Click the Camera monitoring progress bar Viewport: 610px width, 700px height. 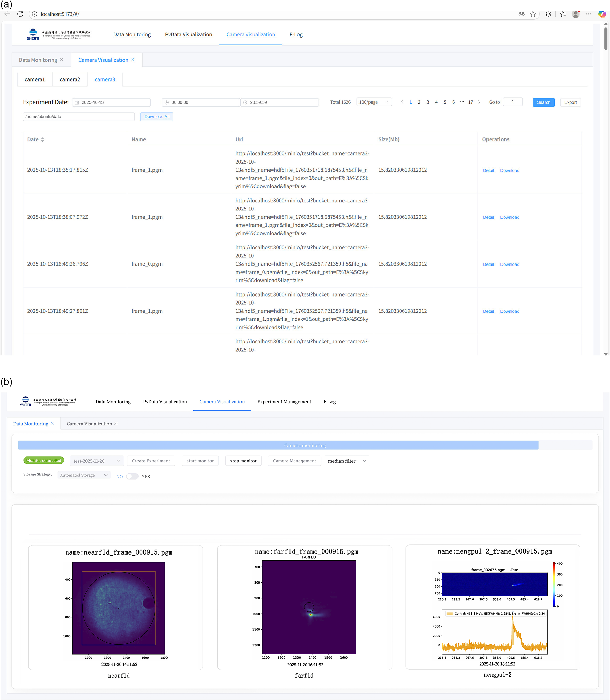(305, 445)
